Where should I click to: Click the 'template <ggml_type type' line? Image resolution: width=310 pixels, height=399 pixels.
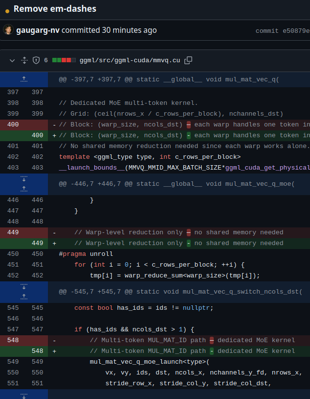click(x=150, y=157)
